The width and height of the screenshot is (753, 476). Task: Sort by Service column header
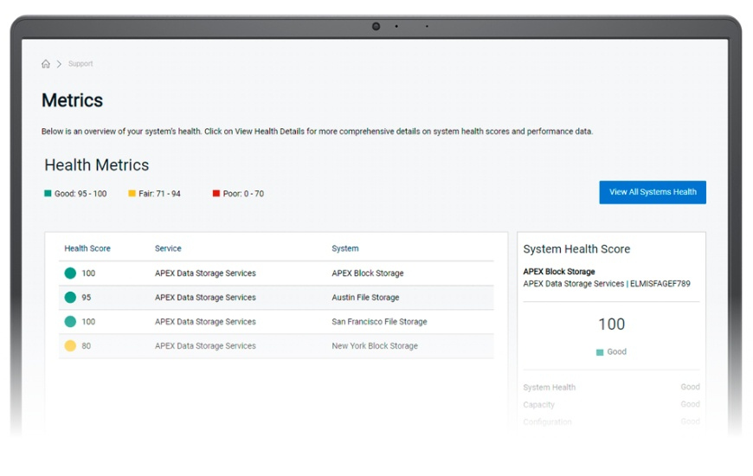coord(168,248)
